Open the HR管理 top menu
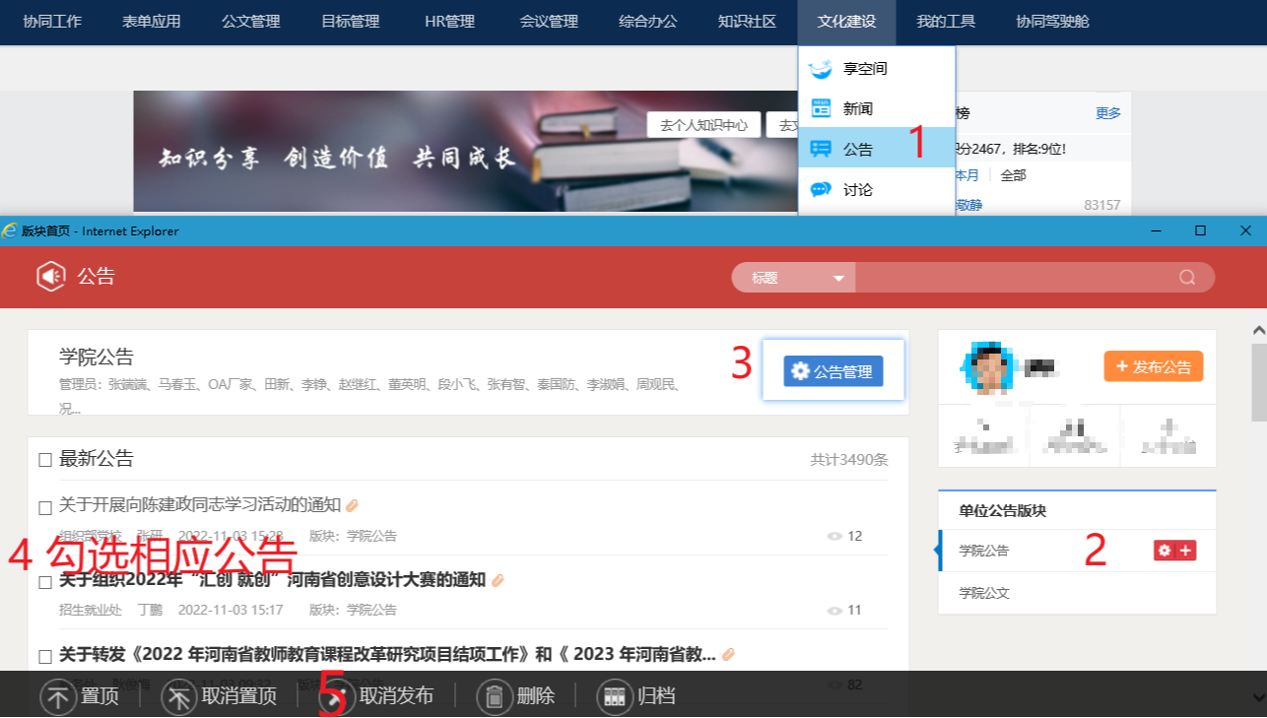The width and height of the screenshot is (1267, 718). tap(449, 22)
